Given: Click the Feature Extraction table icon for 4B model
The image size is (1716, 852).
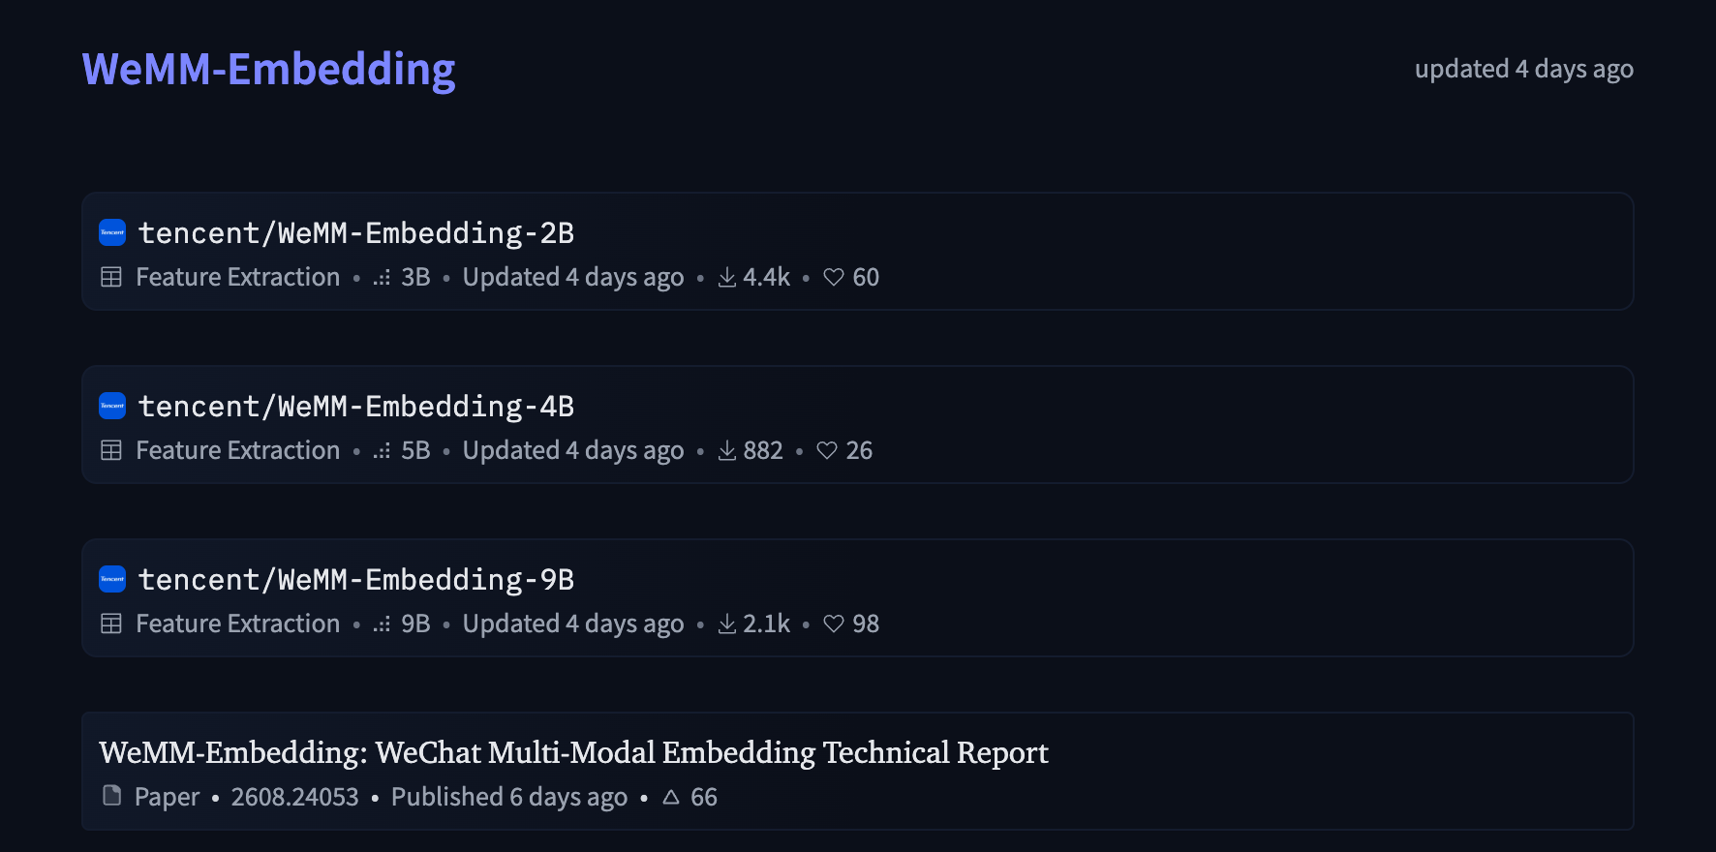Looking at the screenshot, I should 111,450.
